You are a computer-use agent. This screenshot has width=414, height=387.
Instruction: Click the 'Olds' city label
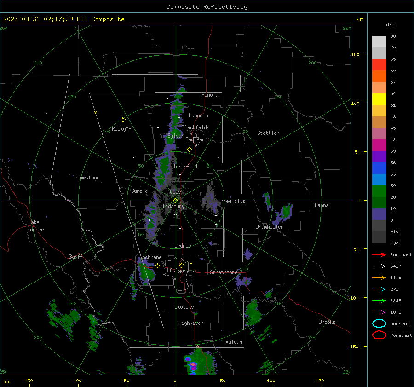[175, 192]
